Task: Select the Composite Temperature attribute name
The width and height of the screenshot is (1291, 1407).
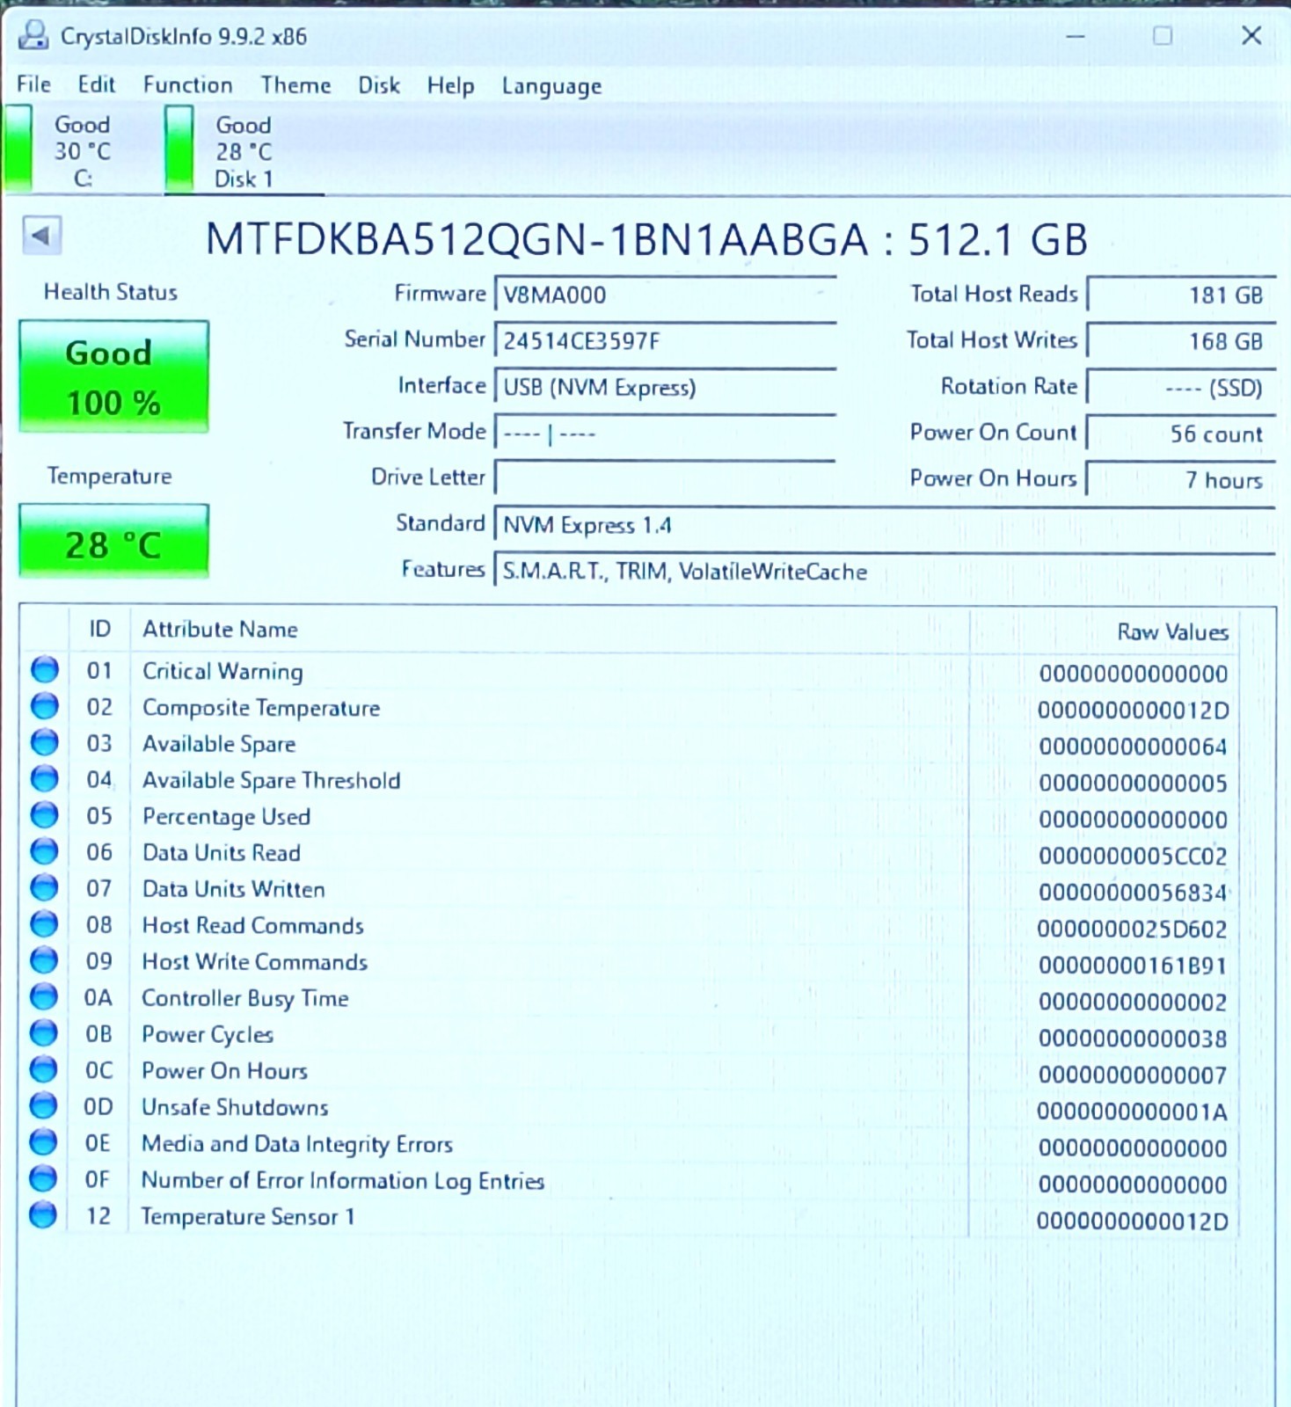Action: pyautogui.click(x=261, y=708)
